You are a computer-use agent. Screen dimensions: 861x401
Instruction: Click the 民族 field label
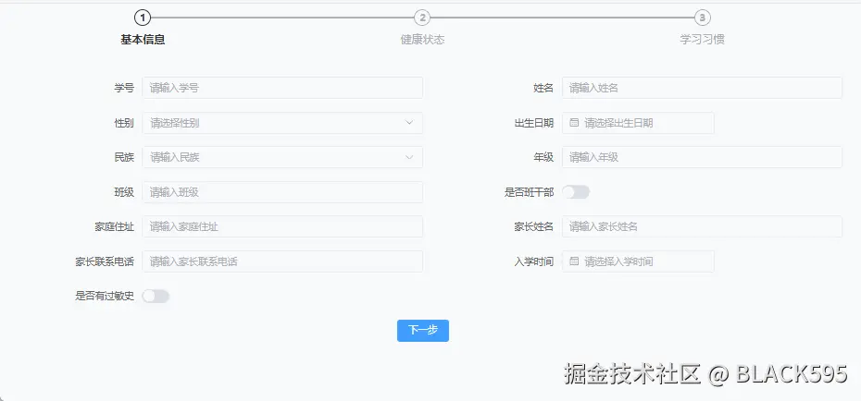tap(124, 157)
